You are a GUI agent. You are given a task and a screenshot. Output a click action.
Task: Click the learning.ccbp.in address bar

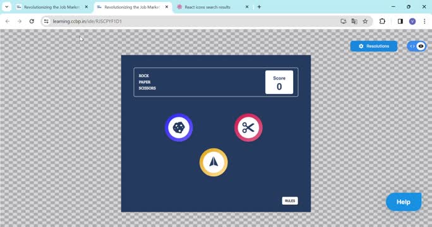[193, 21]
